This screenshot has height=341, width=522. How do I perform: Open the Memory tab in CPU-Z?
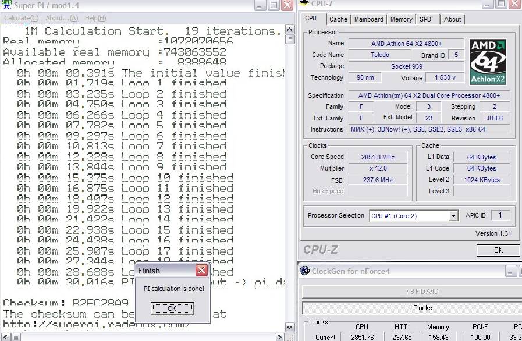(401, 19)
